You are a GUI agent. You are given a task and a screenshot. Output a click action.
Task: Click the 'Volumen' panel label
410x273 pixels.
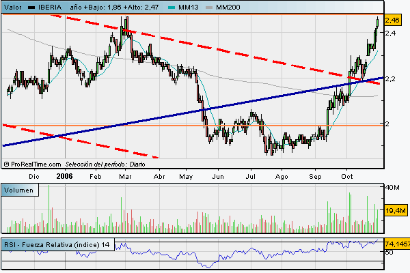19,190
